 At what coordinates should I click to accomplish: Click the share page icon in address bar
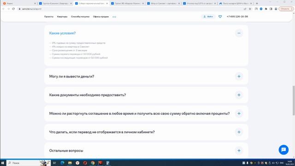[x=245, y=9]
